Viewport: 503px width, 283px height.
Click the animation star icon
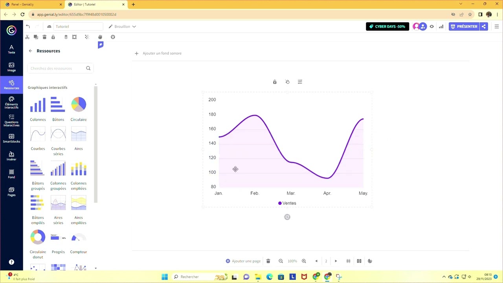coord(113,37)
